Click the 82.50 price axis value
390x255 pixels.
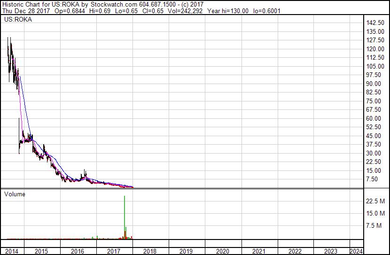(x=374, y=92)
